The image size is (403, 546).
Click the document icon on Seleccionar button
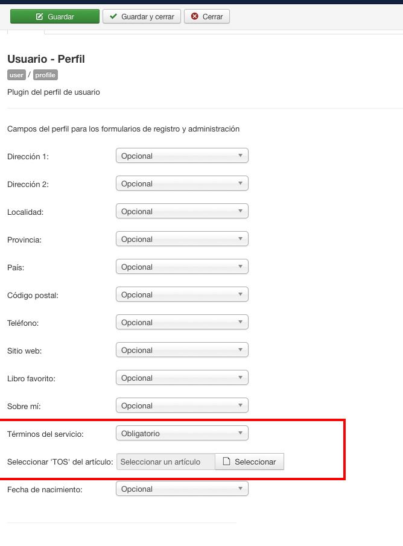coord(226,462)
